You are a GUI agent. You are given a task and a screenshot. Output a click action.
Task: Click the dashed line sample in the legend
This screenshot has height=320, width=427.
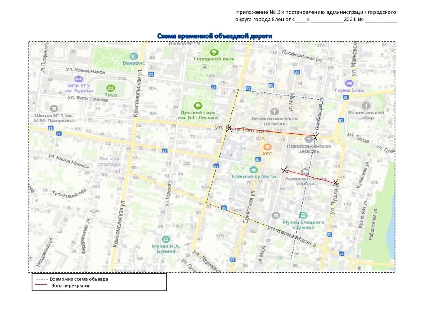(41, 280)
